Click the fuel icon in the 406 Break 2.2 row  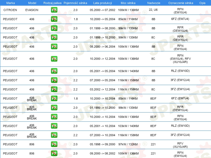pos(54,135)
